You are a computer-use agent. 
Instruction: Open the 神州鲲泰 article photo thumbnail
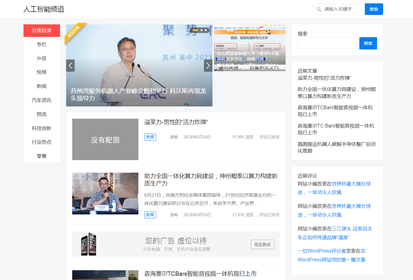pyautogui.click(x=105, y=193)
